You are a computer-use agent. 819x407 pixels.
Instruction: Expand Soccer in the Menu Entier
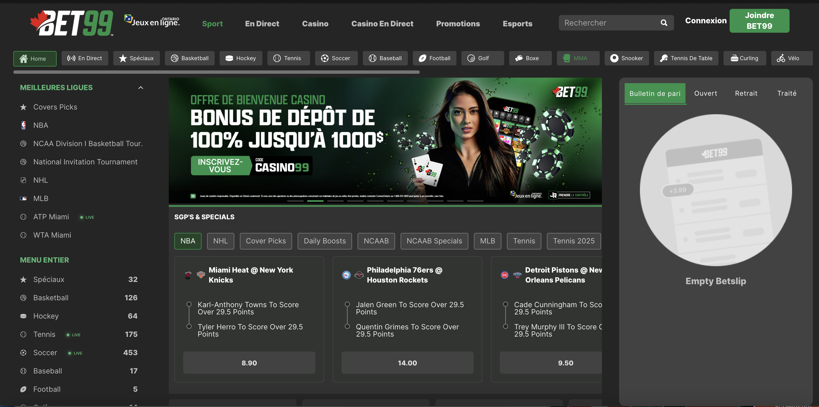[45, 353]
